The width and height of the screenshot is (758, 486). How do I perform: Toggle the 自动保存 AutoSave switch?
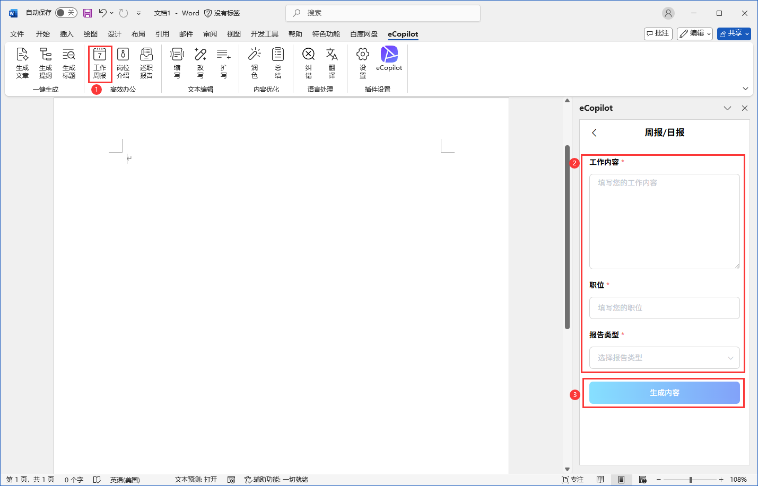click(66, 13)
